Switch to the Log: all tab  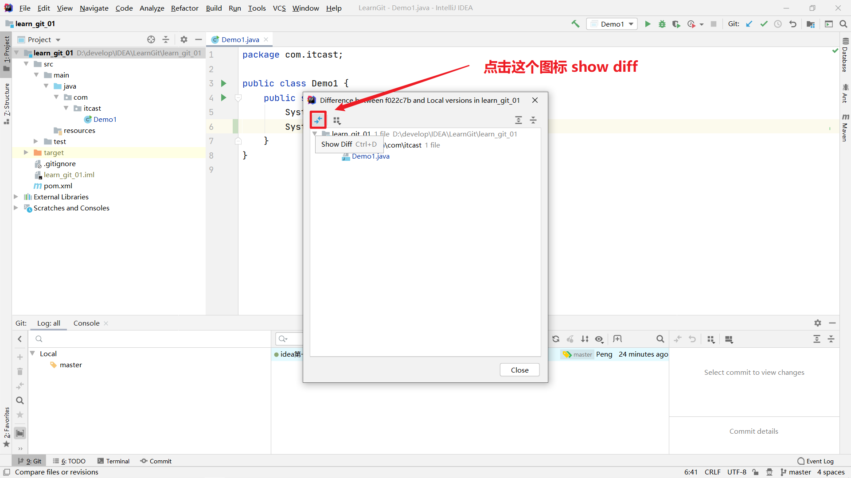coord(49,323)
